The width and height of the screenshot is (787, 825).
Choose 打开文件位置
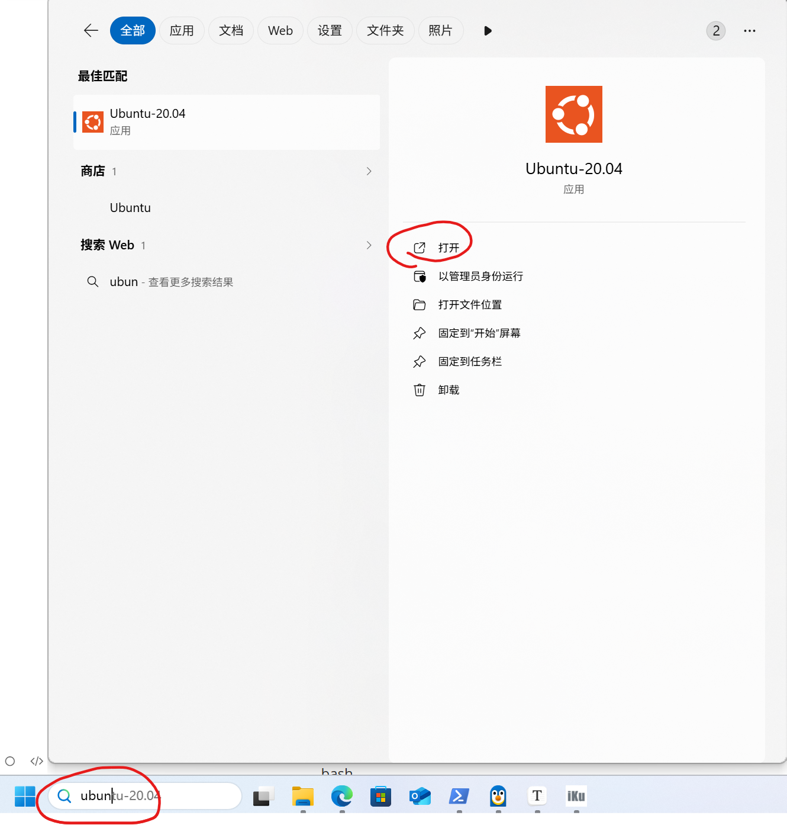coord(457,305)
